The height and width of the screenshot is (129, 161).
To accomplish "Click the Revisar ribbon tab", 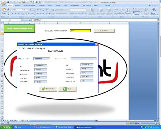I will [58, 6].
